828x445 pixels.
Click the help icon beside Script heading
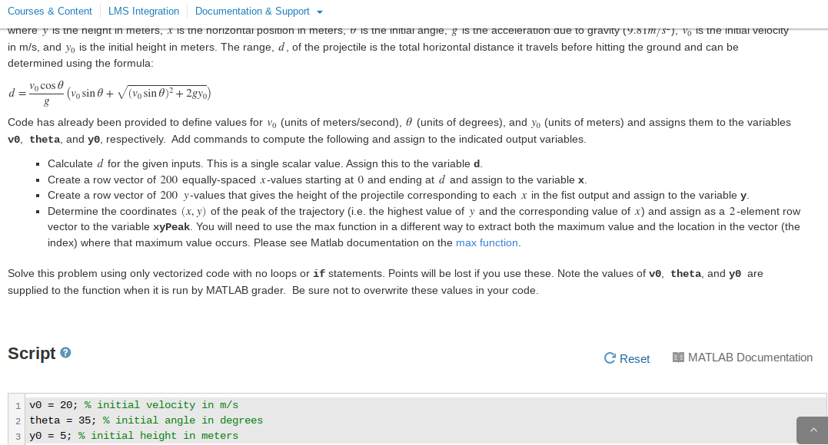[65, 352]
